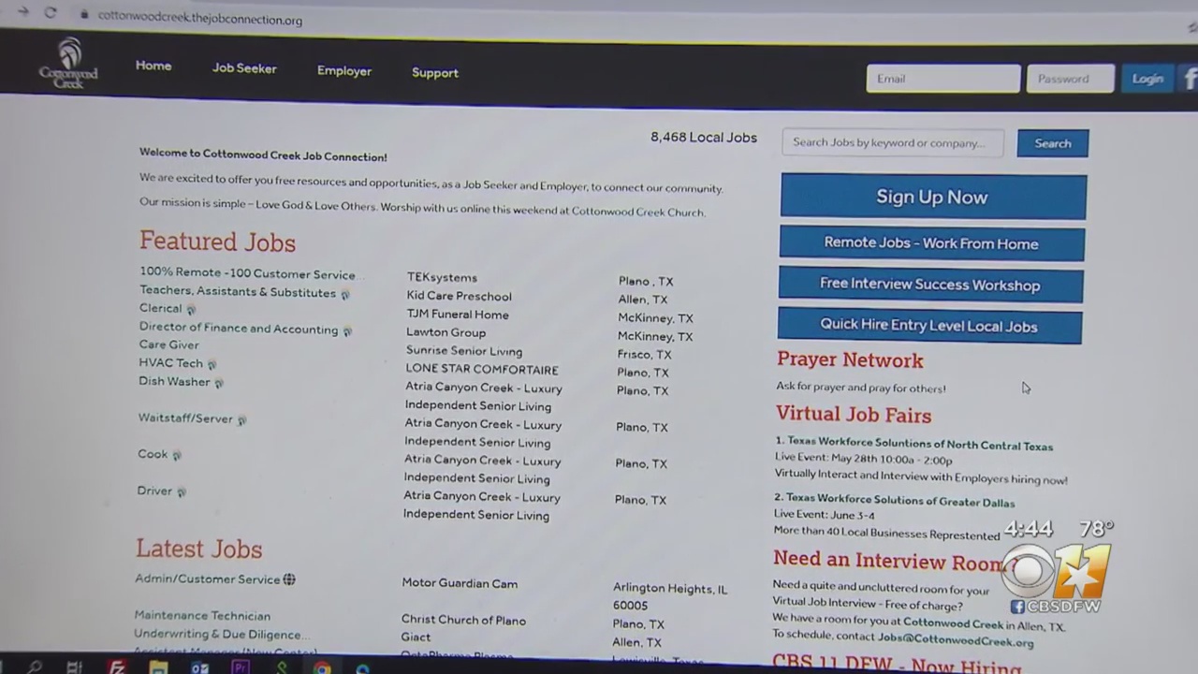This screenshot has width=1198, height=674.
Task: Click the TEKsystems company name
Action: pyautogui.click(x=442, y=278)
